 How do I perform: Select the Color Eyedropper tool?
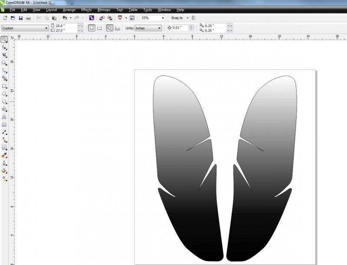point(4,156)
